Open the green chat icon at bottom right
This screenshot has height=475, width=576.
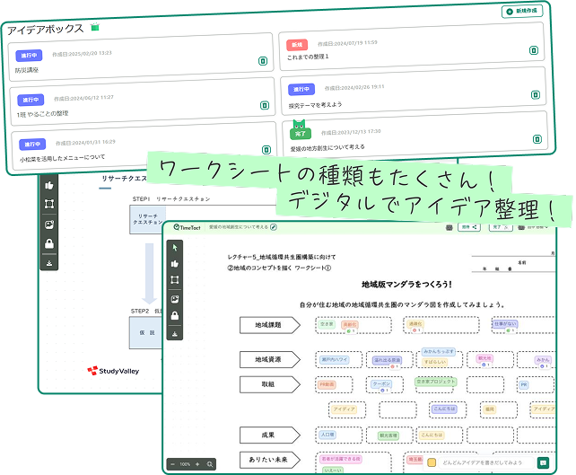click(x=543, y=462)
